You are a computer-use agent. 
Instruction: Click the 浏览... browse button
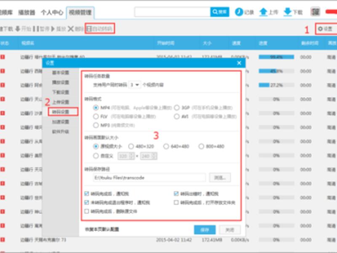click(x=220, y=178)
